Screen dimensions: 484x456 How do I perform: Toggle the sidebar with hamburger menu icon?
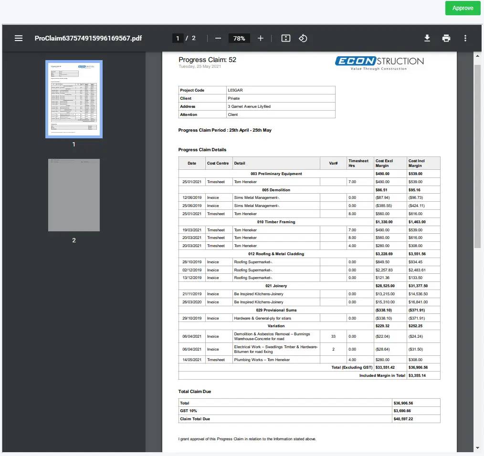(x=19, y=38)
